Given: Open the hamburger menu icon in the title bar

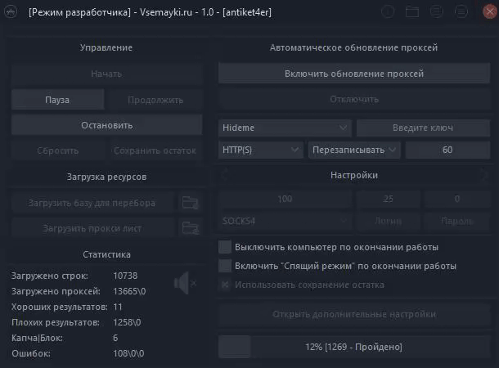Looking at the screenshot, I should [461, 12].
